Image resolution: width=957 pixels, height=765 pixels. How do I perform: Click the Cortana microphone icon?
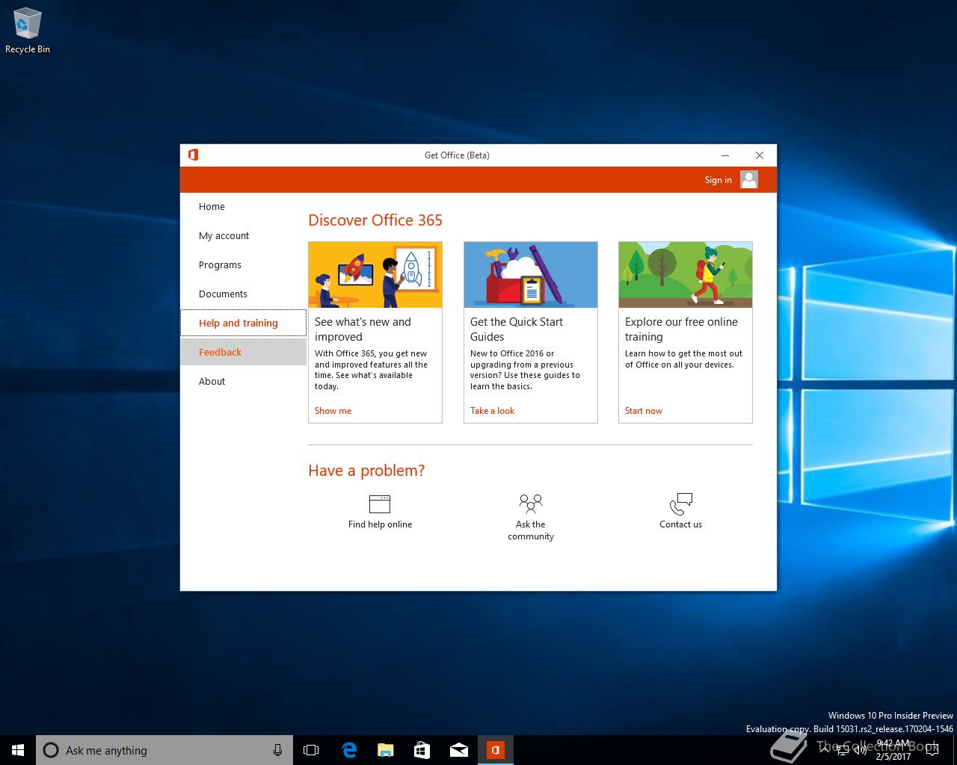(277, 750)
